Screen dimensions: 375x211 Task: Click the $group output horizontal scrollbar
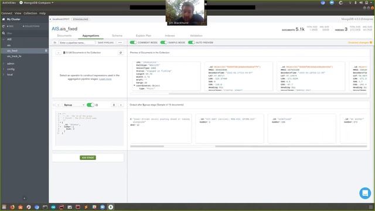[x=248, y=146]
